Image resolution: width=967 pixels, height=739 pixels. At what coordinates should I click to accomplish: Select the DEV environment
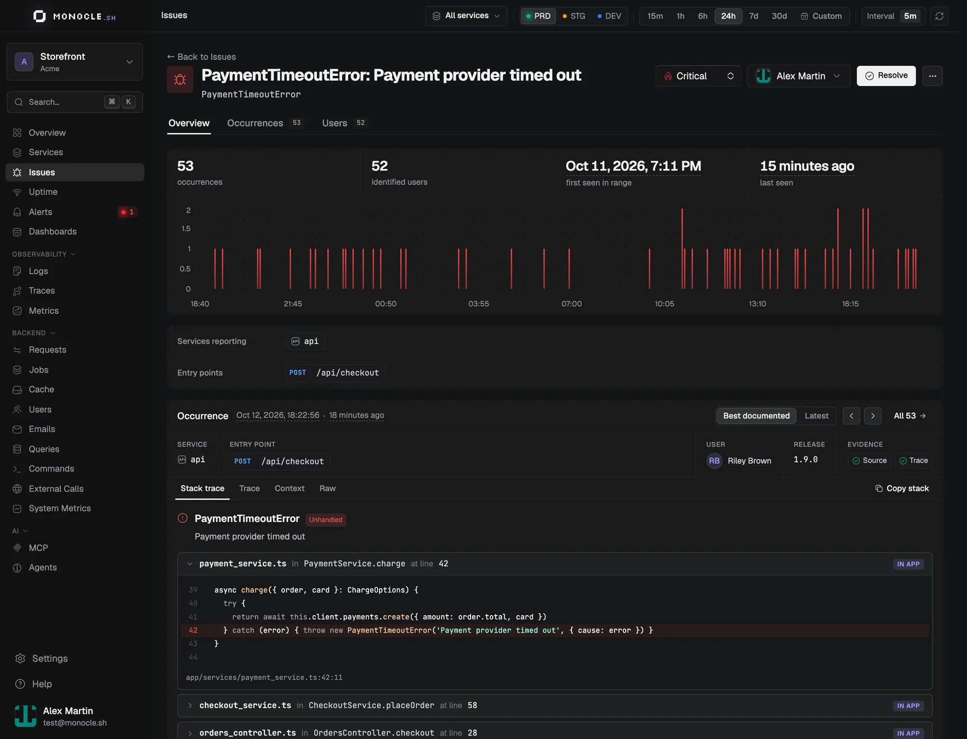(x=609, y=16)
